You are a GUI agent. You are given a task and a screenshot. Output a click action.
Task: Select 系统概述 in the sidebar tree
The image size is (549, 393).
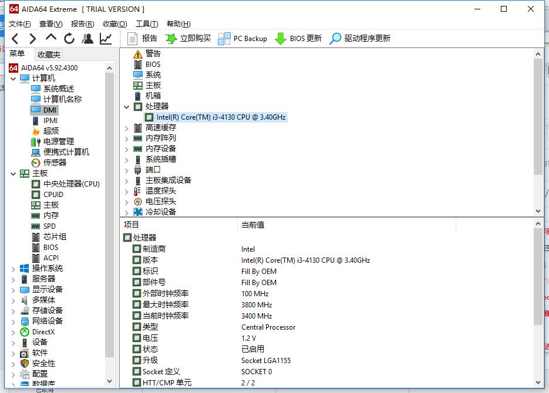click(53, 89)
